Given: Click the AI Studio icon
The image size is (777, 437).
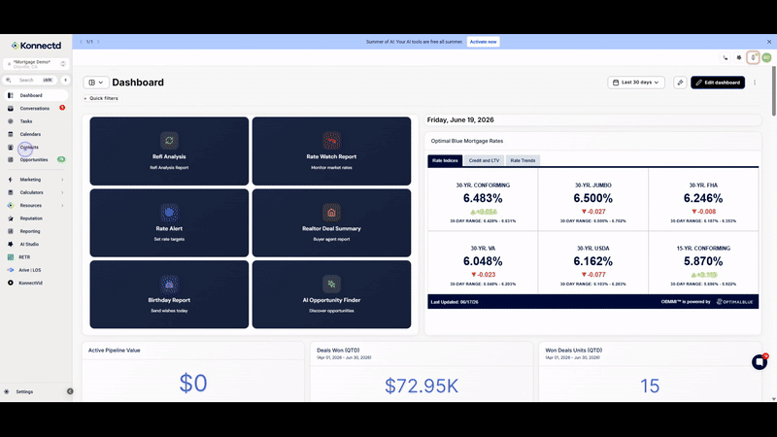Looking at the screenshot, I should (x=11, y=244).
